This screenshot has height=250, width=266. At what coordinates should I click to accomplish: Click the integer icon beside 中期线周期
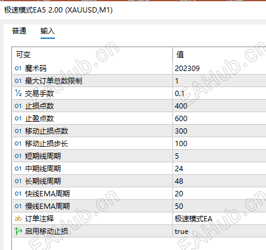coord(18,169)
